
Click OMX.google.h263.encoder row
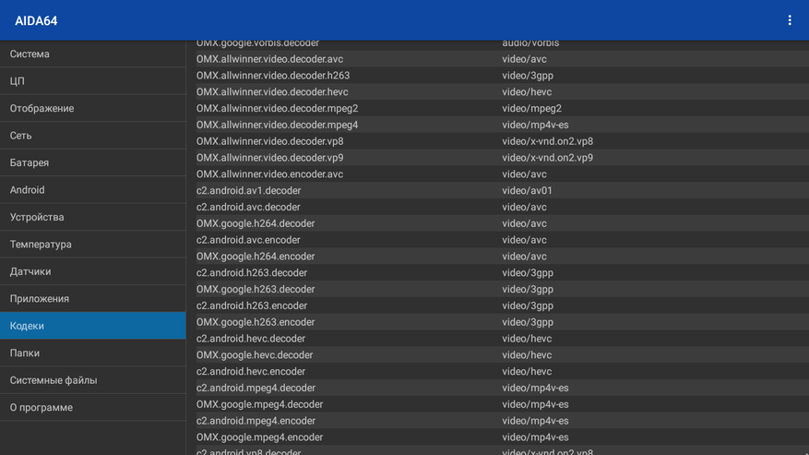[503, 322]
